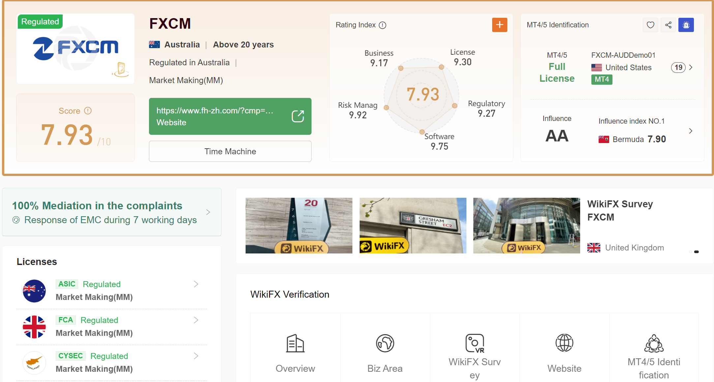Open the Gresham Street sign photo
This screenshot has width=714, height=382.
click(x=413, y=226)
